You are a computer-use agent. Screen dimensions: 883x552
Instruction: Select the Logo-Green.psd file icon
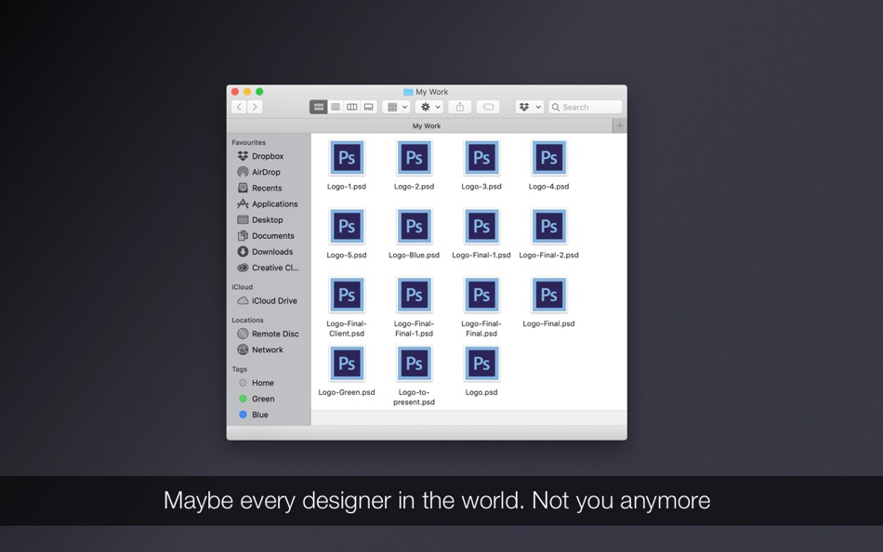pyautogui.click(x=347, y=364)
